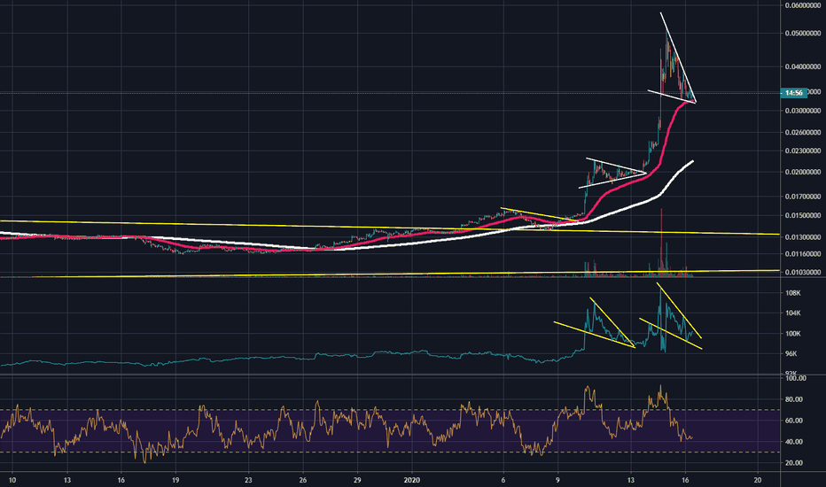Click the 0.01500000 price axis label
Viewport: 826px width, 487px height.
click(x=803, y=215)
